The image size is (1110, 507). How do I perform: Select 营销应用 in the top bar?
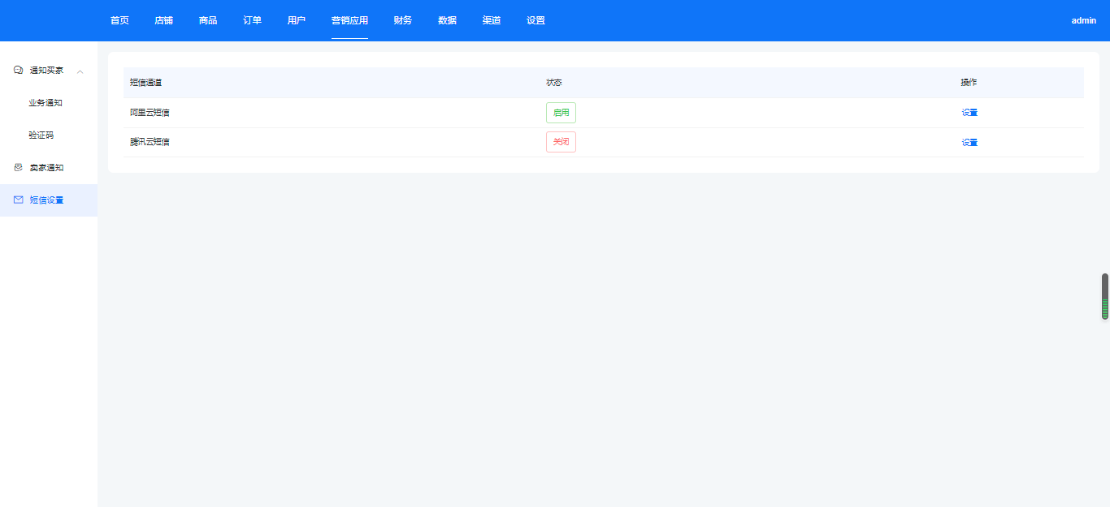tap(349, 20)
